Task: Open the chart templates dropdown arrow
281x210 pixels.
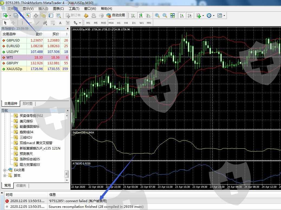Action: pyautogui.click(x=224, y=15)
